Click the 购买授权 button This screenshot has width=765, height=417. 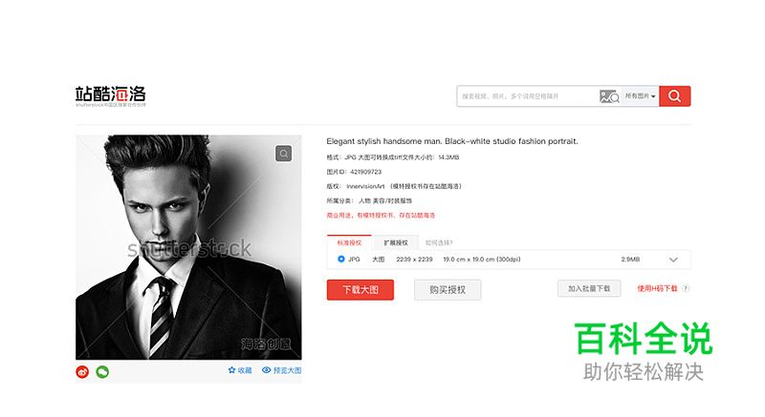pos(448,290)
